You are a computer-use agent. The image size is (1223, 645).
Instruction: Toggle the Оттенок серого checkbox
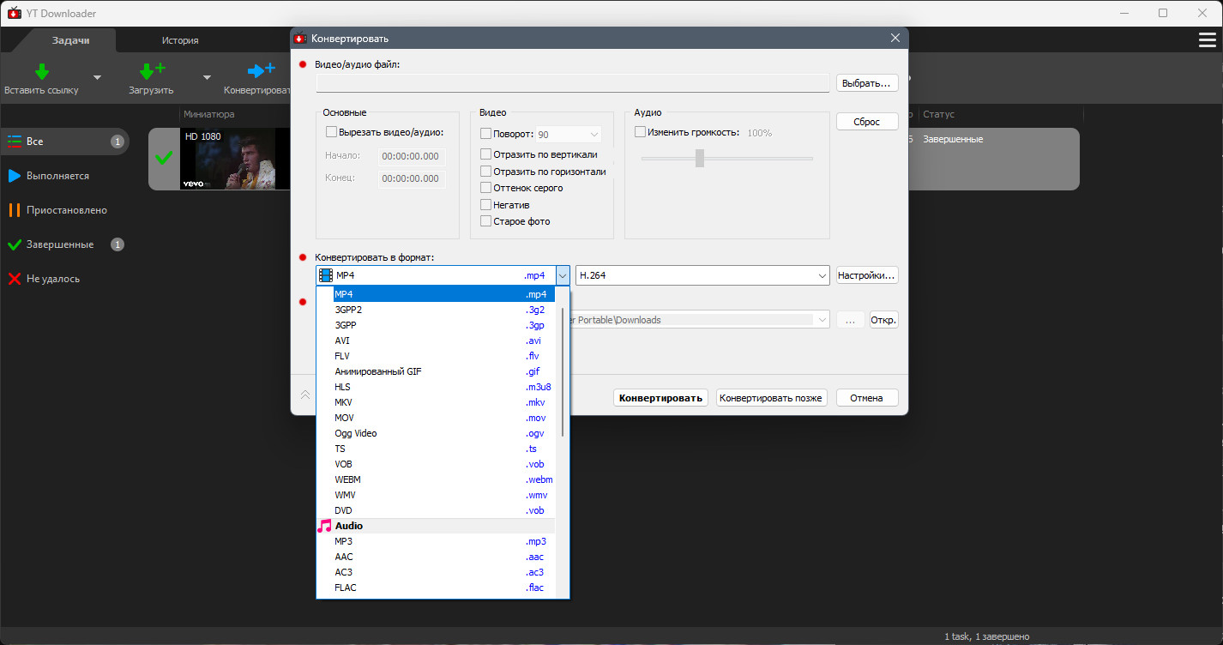pos(485,188)
